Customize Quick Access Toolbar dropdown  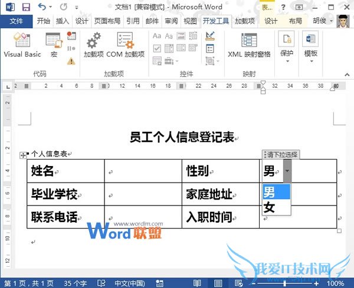[77, 8]
